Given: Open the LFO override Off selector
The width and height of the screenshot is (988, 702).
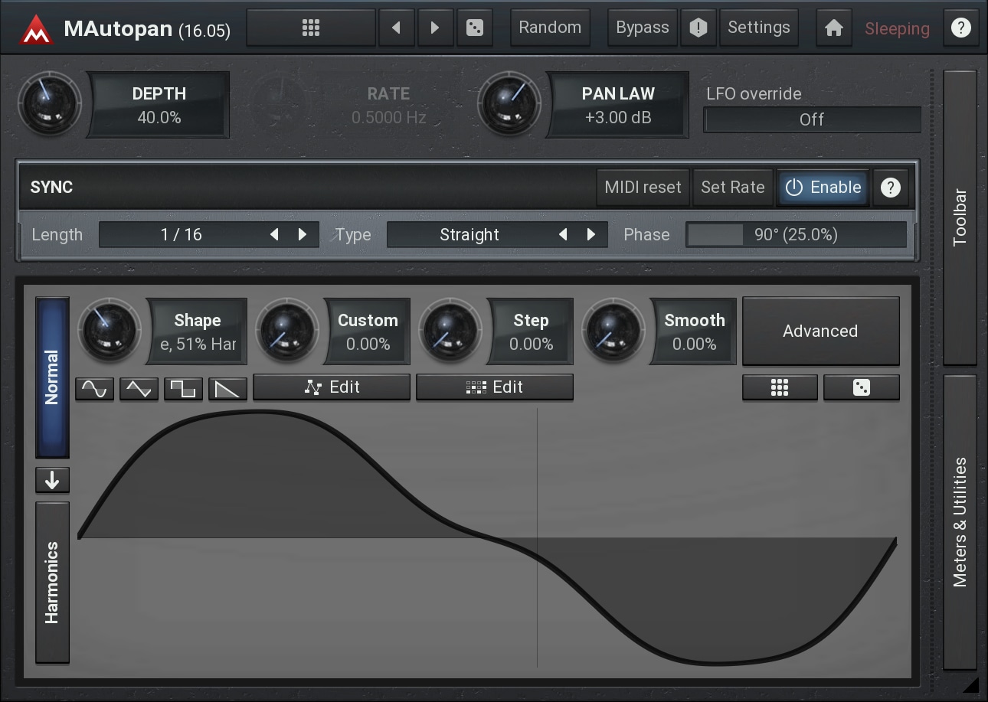Looking at the screenshot, I should tap(812, 119).
